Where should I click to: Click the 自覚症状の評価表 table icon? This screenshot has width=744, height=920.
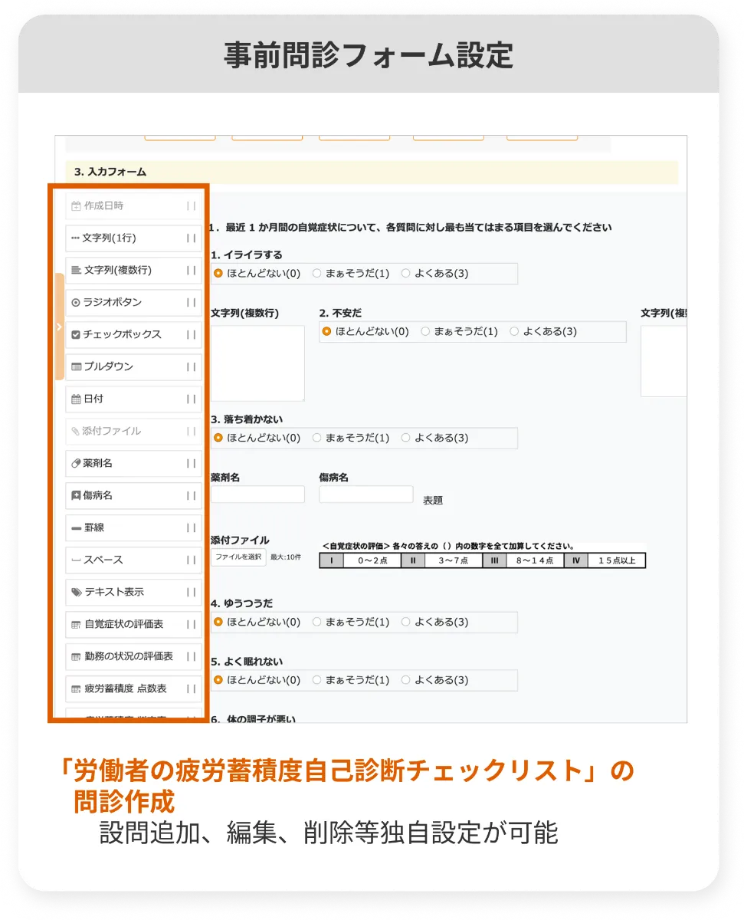[76, 625]
